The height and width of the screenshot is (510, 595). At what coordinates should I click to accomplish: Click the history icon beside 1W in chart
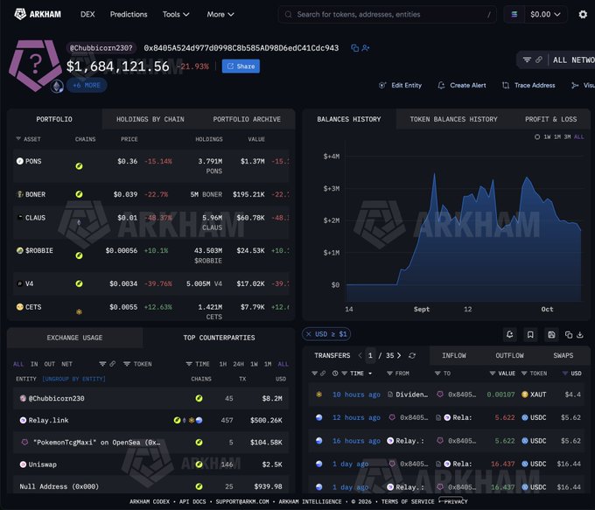537,137
